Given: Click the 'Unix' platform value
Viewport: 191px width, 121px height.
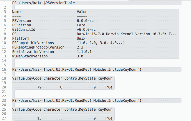Looking at the screenshot, I should pyautogui.click(x=81, y=38).
